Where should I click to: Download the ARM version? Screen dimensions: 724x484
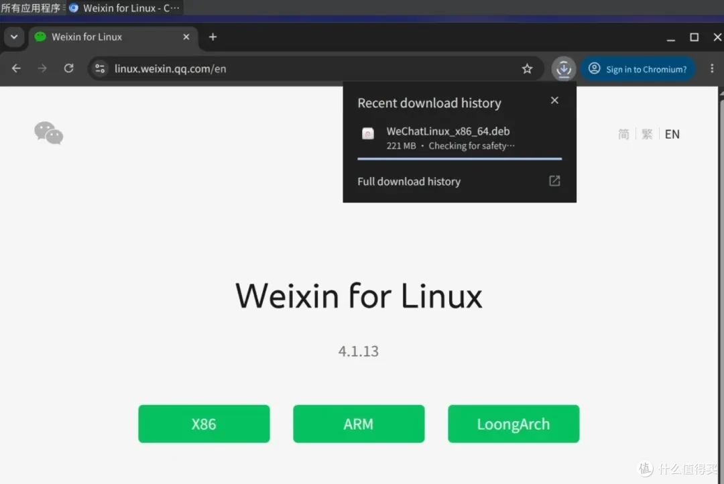click(359, 424)
